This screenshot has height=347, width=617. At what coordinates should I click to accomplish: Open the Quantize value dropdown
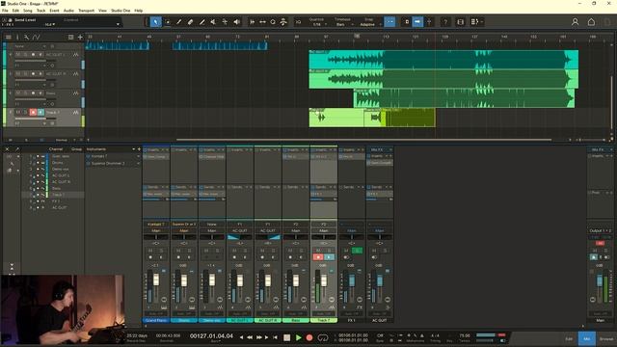pyautogui.click(x=317, y=24)
